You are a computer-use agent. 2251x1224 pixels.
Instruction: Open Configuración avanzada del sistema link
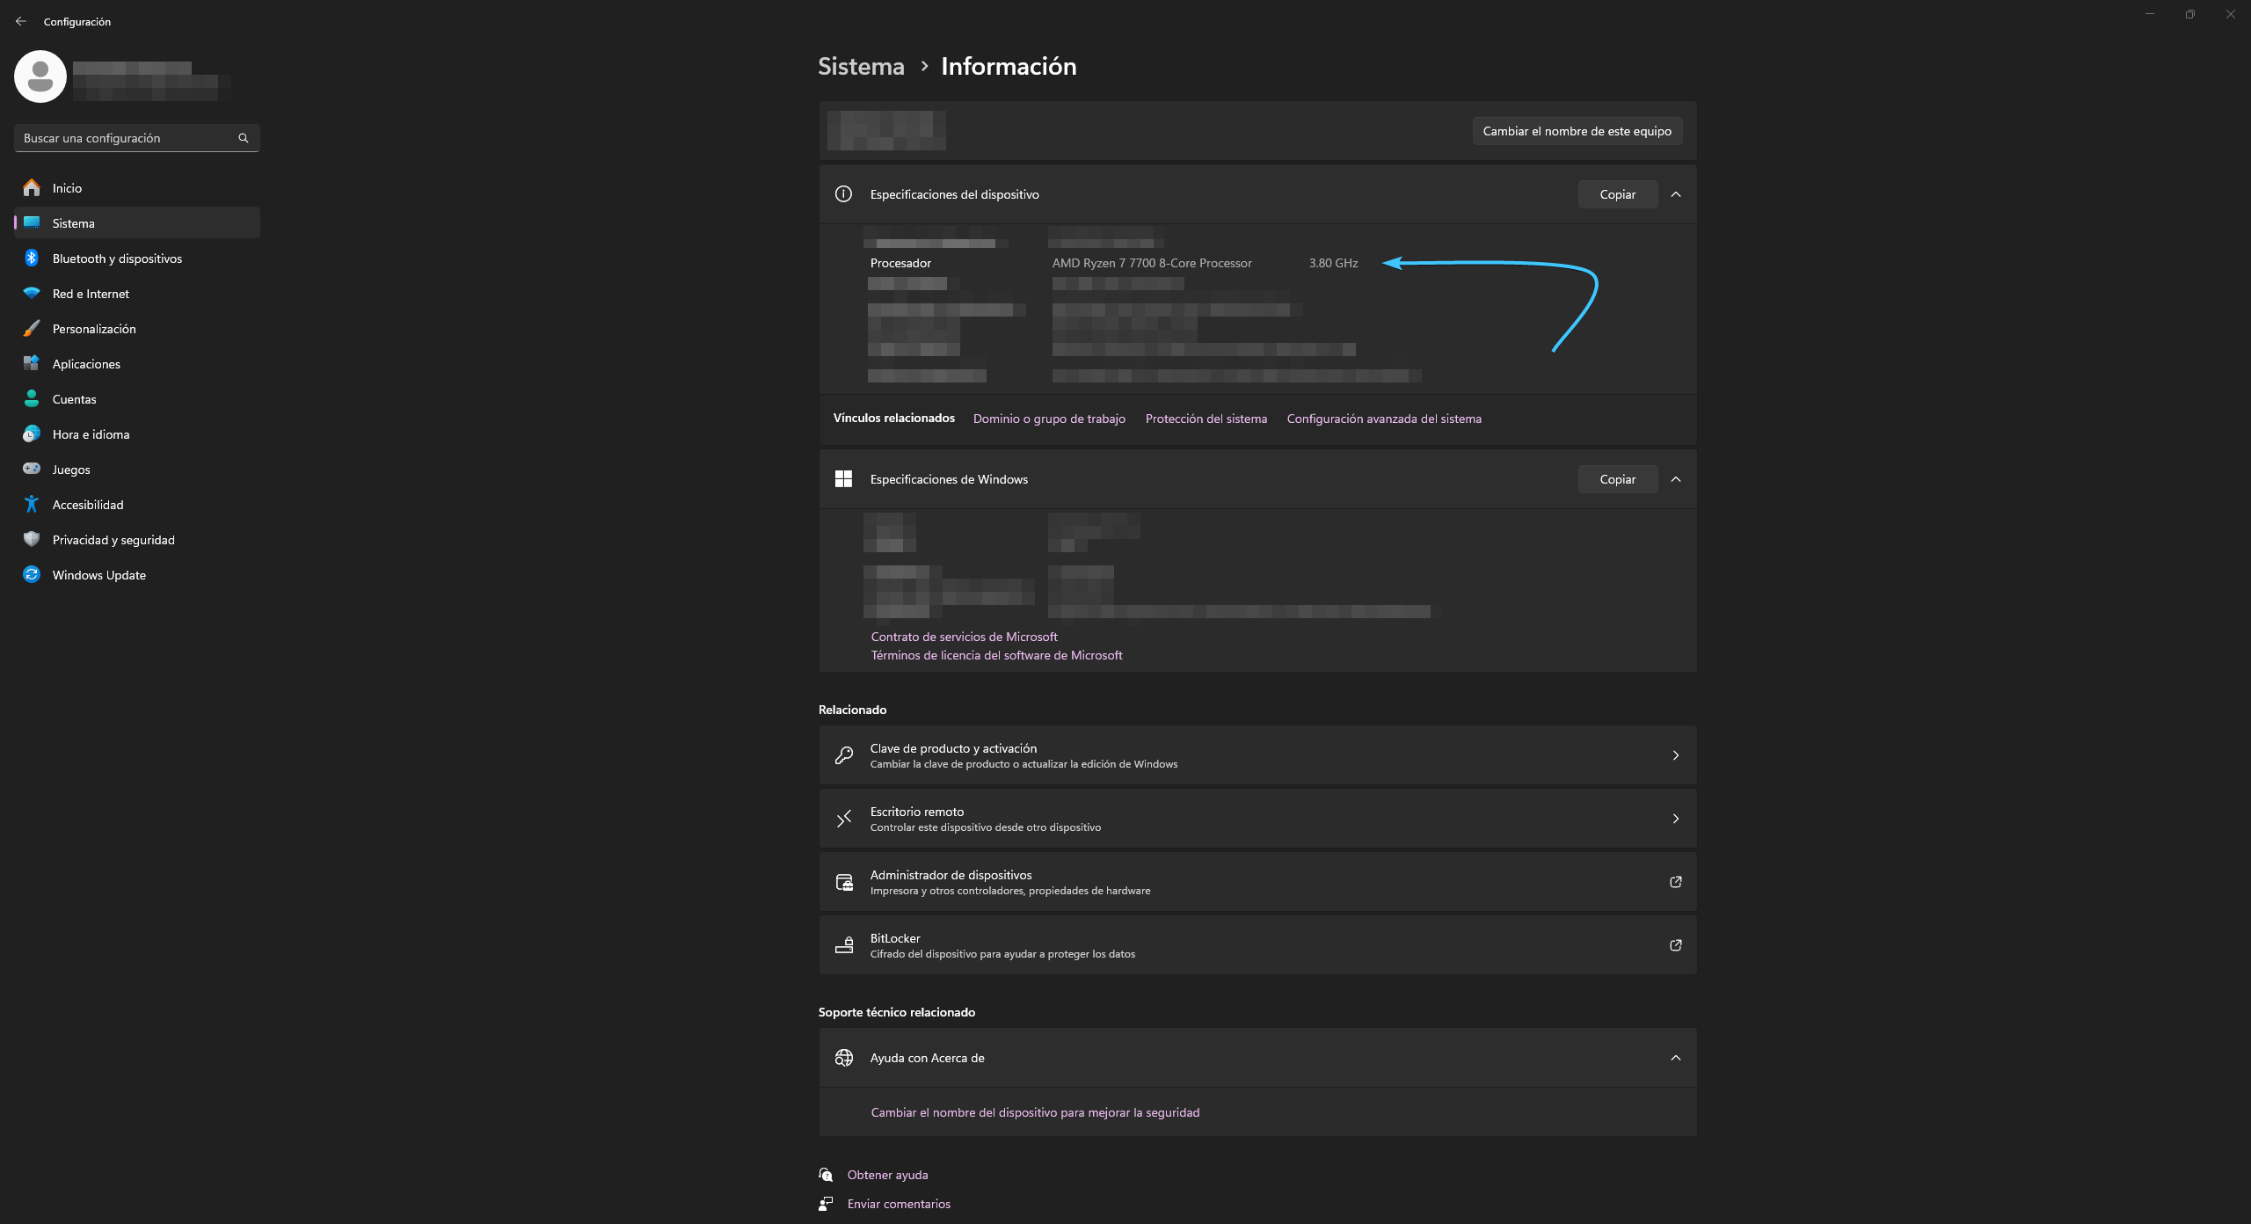pos(1384,419)
